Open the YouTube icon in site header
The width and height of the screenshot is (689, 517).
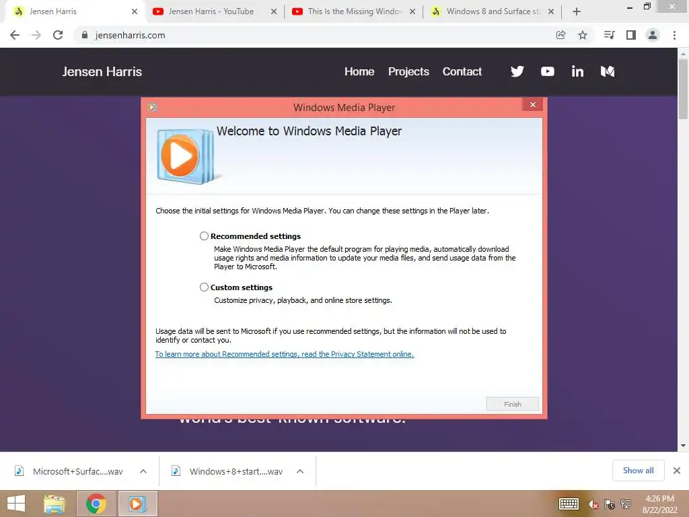[548, 71]
